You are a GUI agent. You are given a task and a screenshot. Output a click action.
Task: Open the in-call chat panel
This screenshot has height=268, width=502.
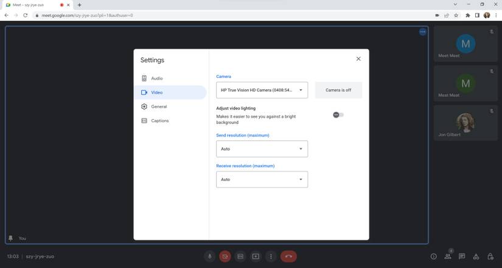click(x=462, y=256)
